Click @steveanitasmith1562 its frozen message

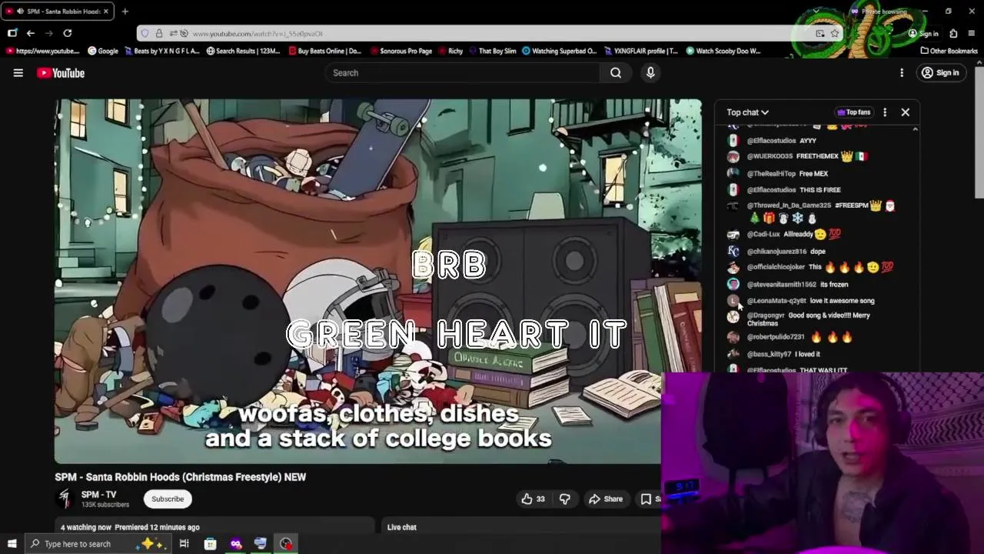pos(834,285)
